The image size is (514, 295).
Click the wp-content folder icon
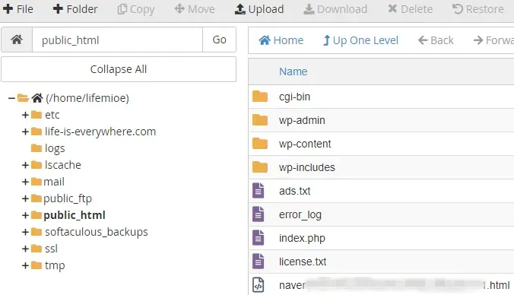pos(260,144)
